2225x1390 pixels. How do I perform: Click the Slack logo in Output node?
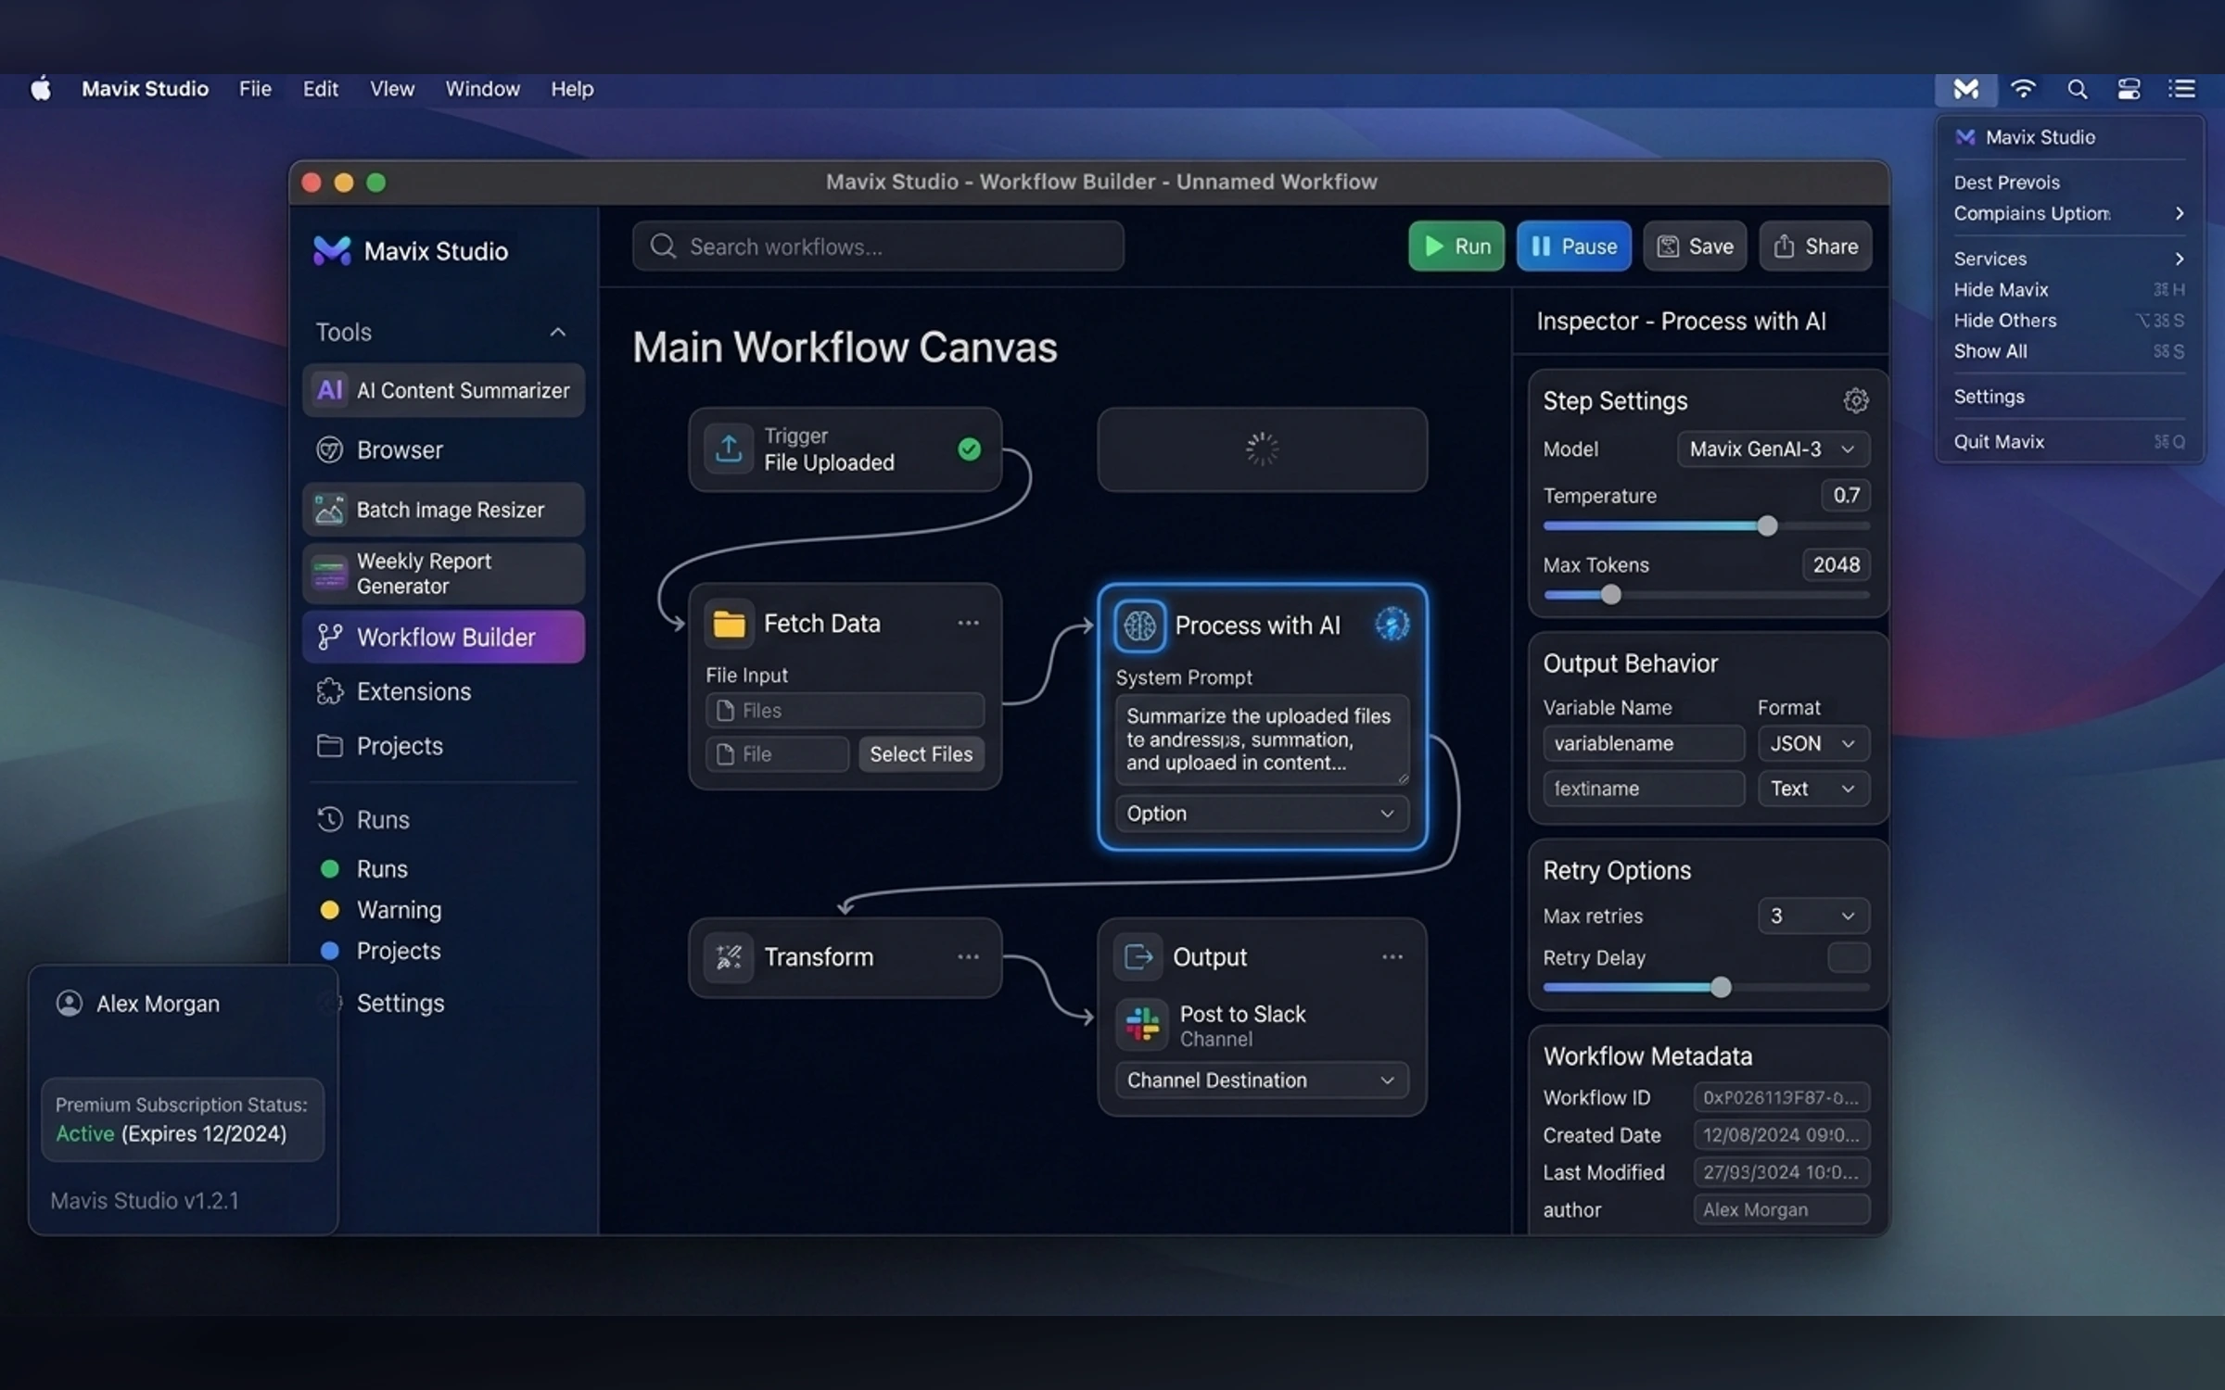click(1142, 1024)
